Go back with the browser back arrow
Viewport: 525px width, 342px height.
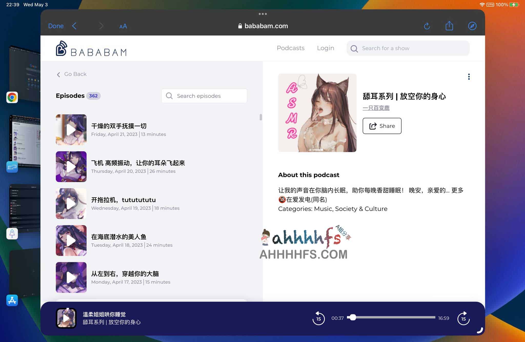point(74,26)
